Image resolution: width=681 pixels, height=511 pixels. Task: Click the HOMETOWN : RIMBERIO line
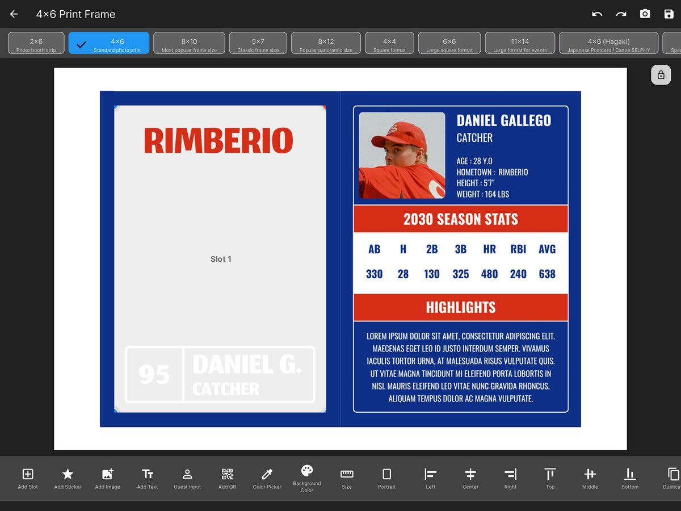pyautogui.click(x=492, y=172)
